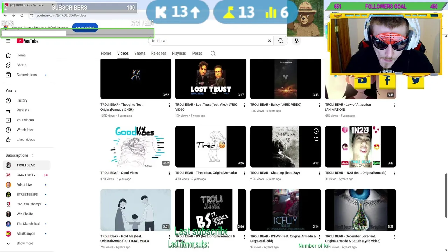The height and width of the screenshot is (252, 448).
Task: Open options menu for Bailey lyric video
Action: click(319, 105)
